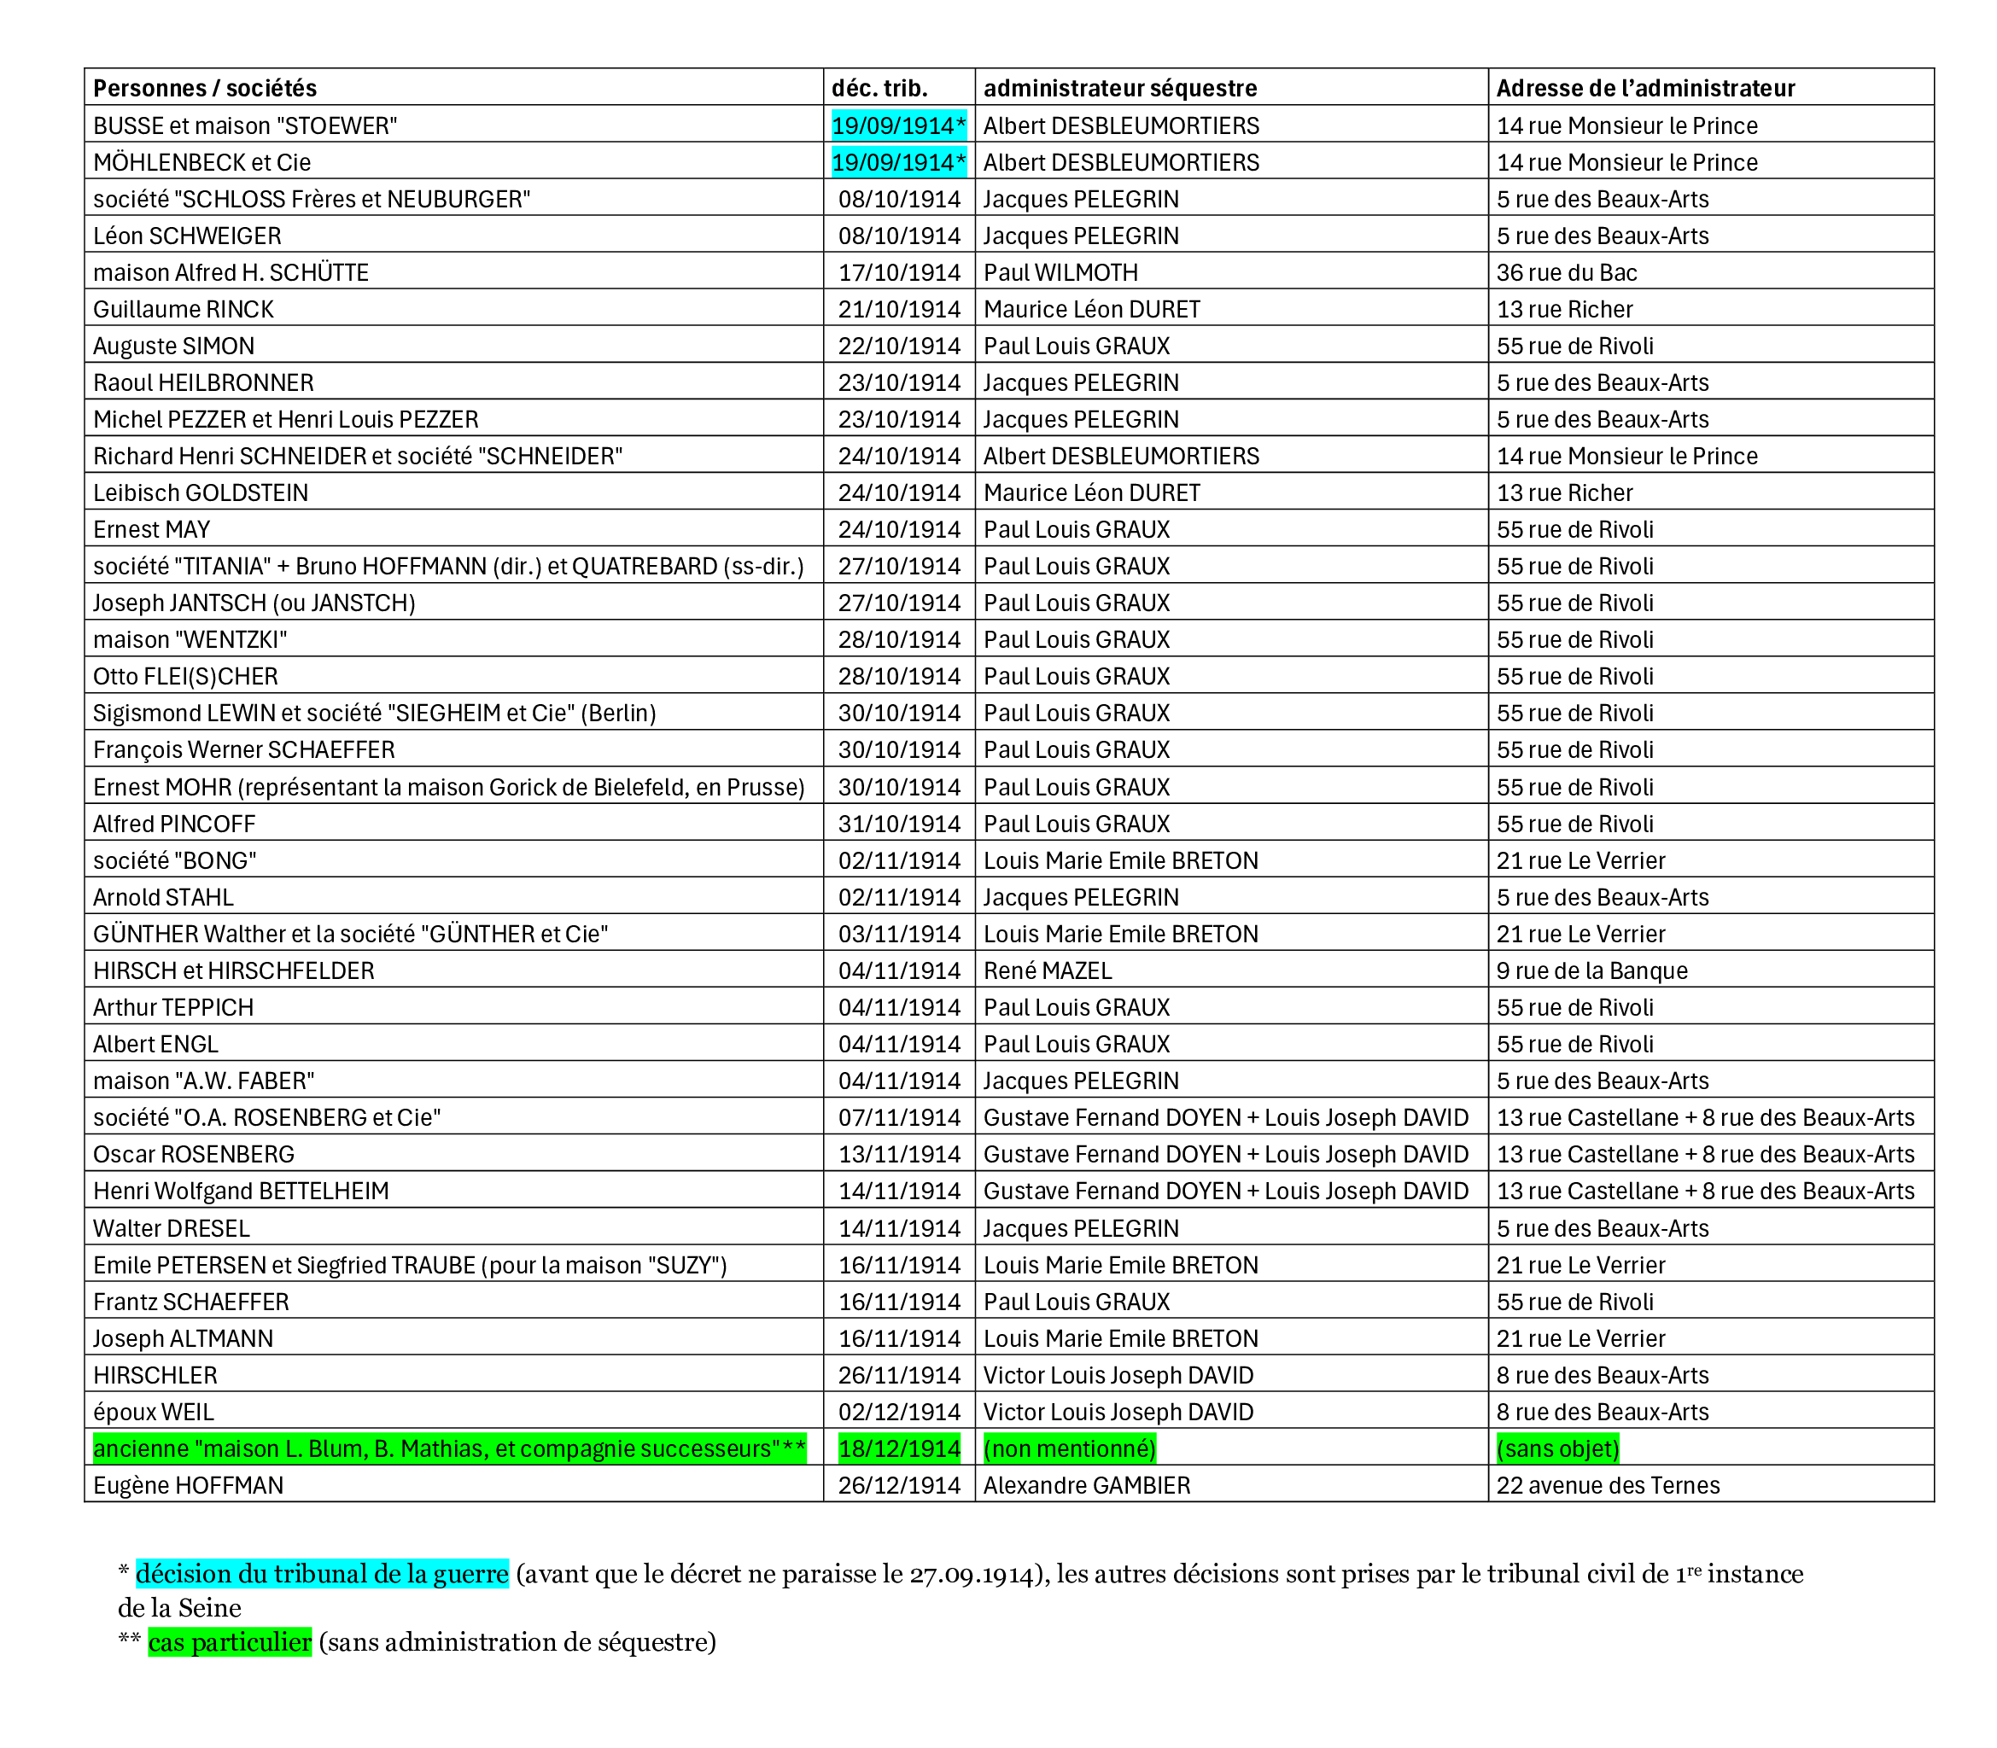The height and width of the screenshot is (1748, 1997).
Task: Select the BUSSE et maison STOEWER cell
Action: 245,125
